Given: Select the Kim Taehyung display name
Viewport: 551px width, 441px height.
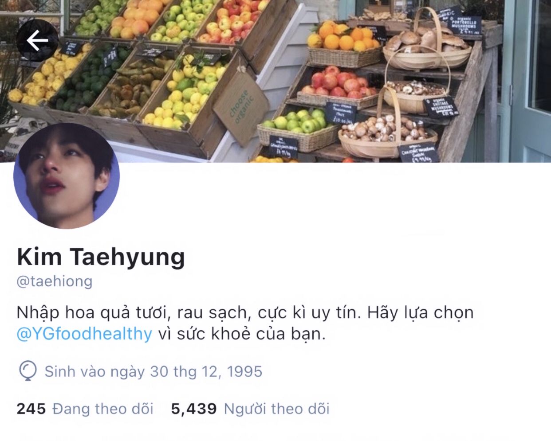Looking at the screenshot, I should (101, 257).
